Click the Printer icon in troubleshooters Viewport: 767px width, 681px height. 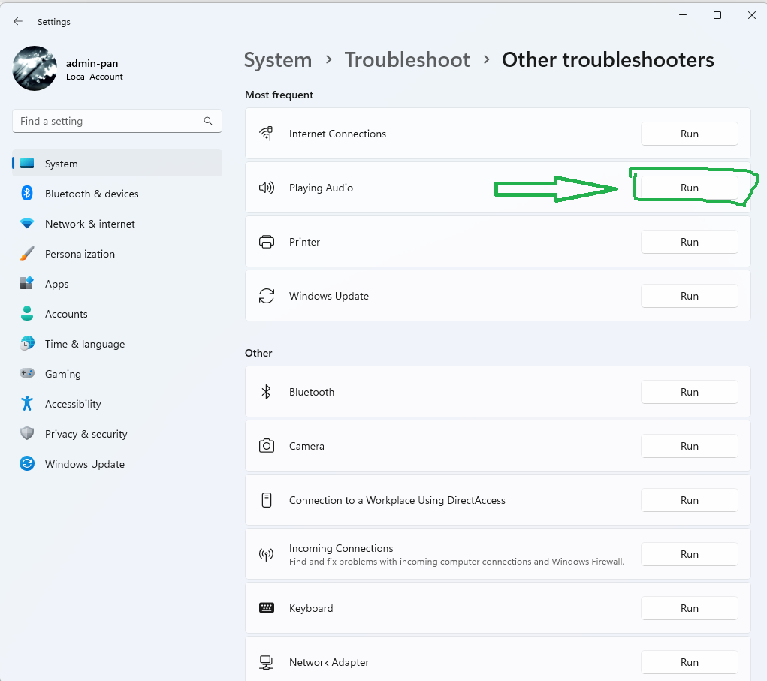pos(266,242)
